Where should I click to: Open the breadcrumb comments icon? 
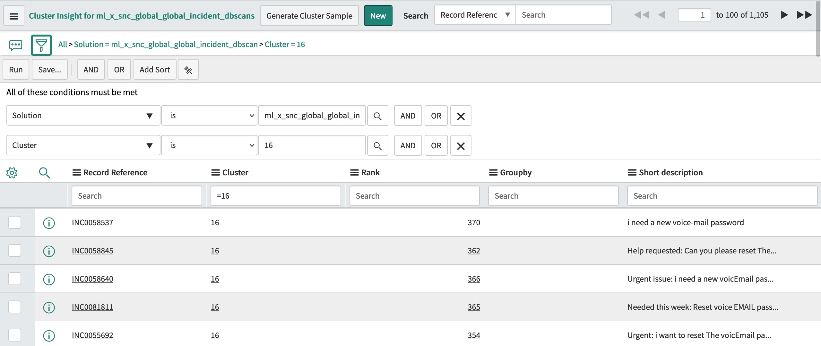[x=15, y=45]
